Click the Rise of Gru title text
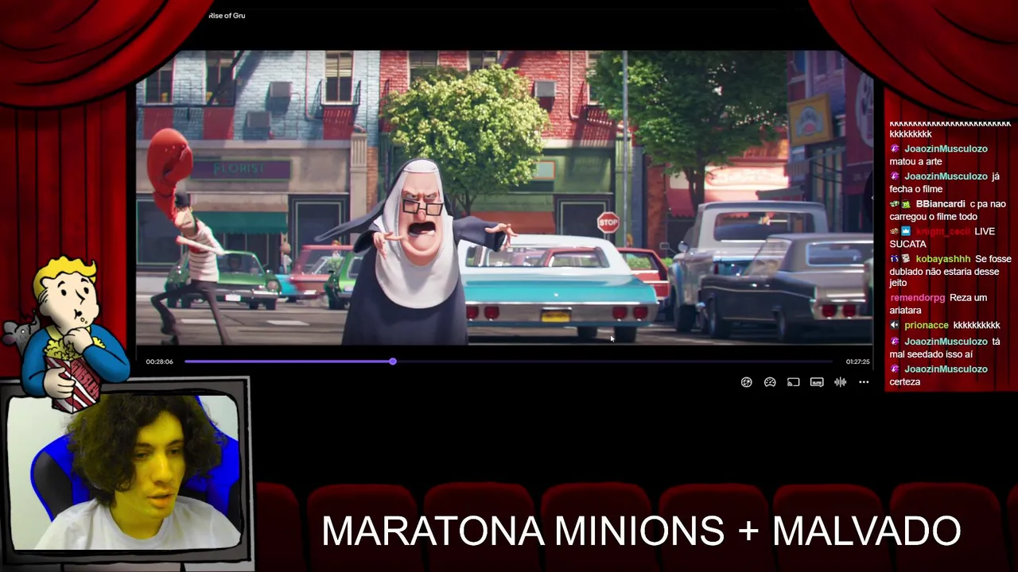This screenshot has width=1018, height=572. click(227, 16)
